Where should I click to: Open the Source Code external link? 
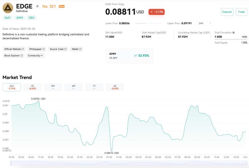pyautogui.click(x=58, y=49)
